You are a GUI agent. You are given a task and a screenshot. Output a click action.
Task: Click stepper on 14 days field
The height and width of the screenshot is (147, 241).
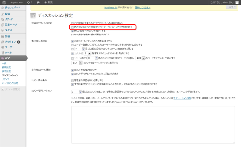(83, 49)
